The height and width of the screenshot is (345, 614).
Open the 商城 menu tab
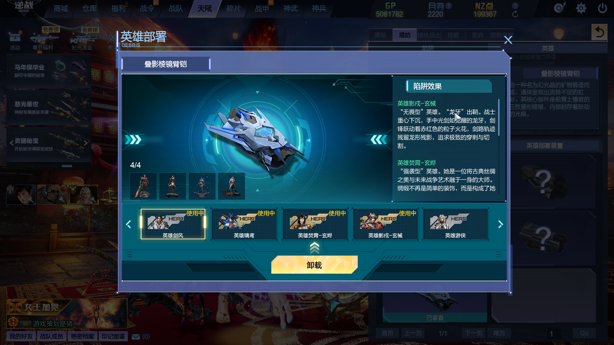pos(61,9)
